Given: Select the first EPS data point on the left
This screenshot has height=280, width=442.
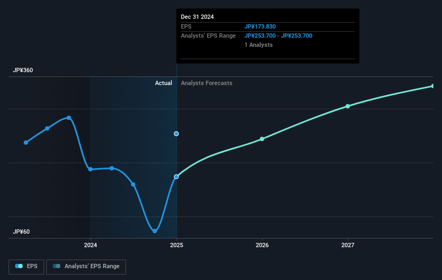Looking at the screenshot, I should (26, 143).
